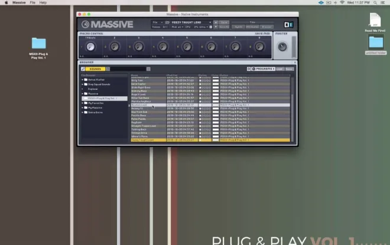Click the TeamViewer menu bar icon

(x=321, y=2)
